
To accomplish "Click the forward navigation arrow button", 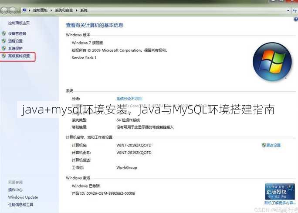I will (13, 10).
